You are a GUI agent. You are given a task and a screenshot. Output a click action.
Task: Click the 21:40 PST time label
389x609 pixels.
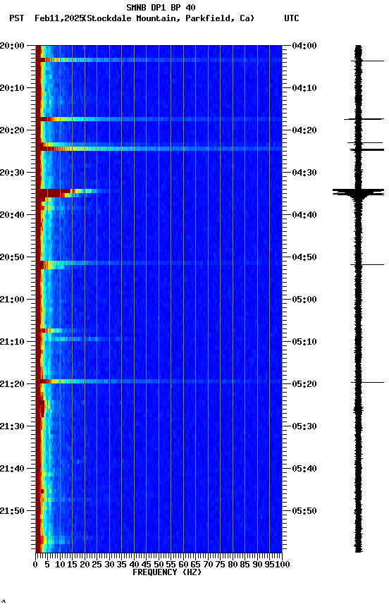coord(12,469)
